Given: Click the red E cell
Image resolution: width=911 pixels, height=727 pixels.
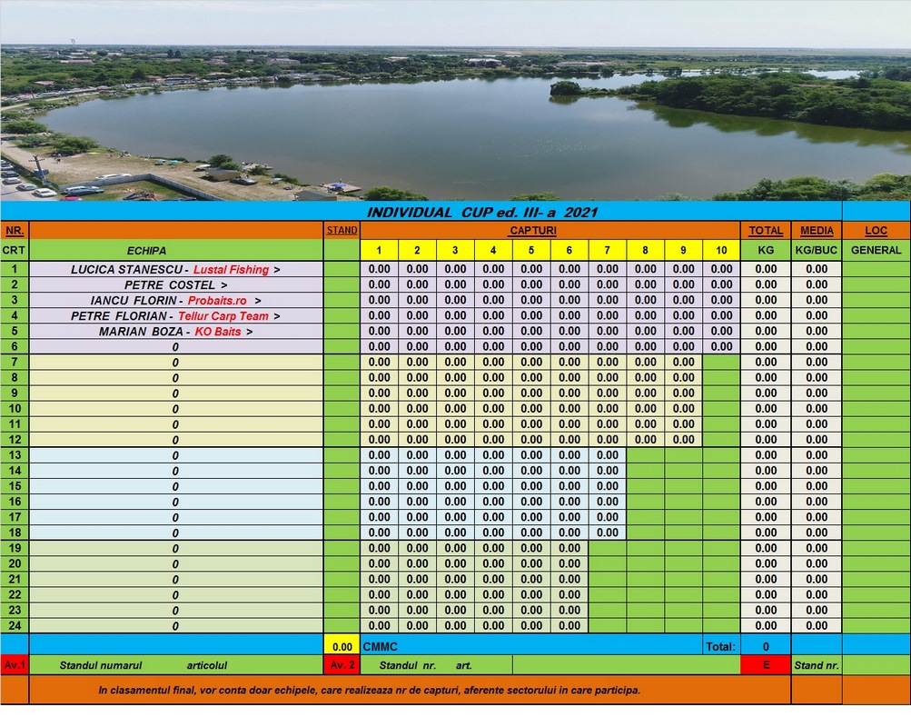Looking at the screenshot, I should click(766, 665).
